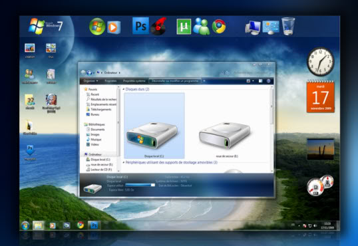358x246 pixels.
Task: Click the analog clock gadget
Action: [321, 62]
